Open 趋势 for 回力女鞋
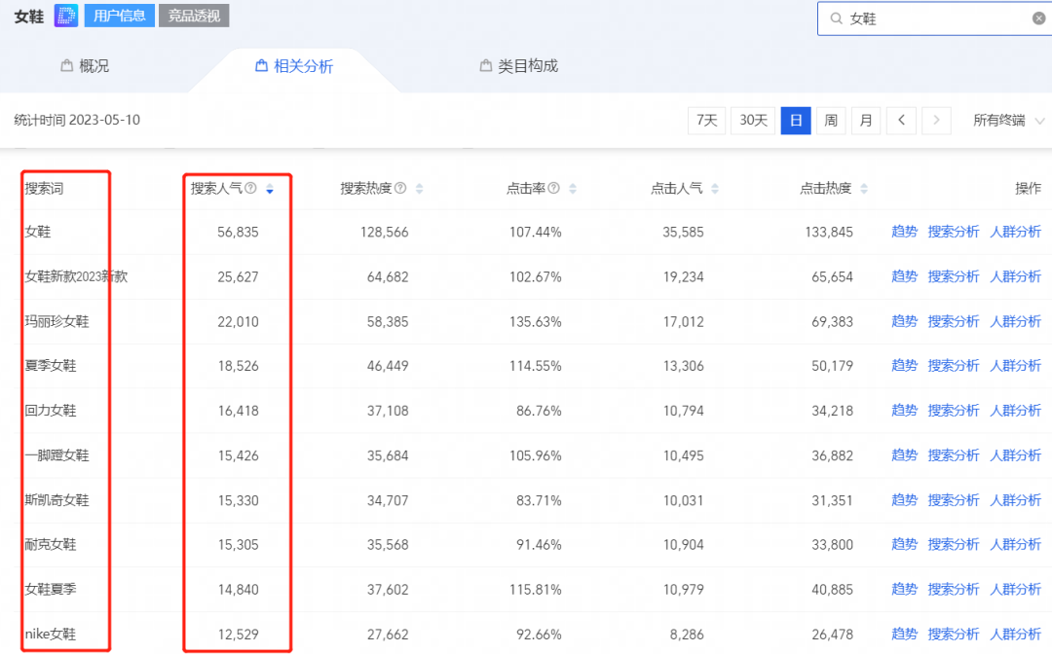 pos(904,411)
